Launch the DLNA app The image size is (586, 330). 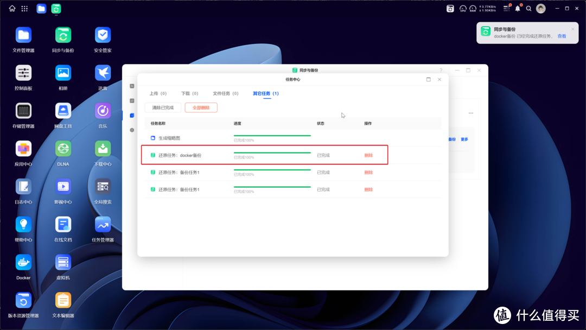pyautogui.click(x=63, y=149)
